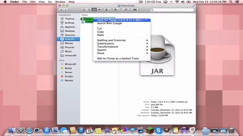The image size is (243, 136).
Task: Open the File menu
Action: (24, 2)
